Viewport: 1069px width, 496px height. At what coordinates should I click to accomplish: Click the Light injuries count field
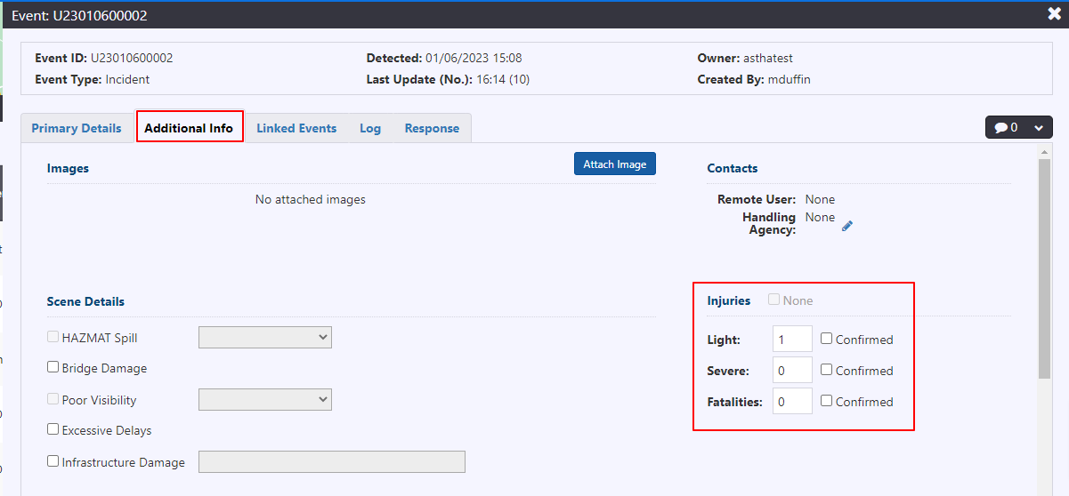(792, 339)
